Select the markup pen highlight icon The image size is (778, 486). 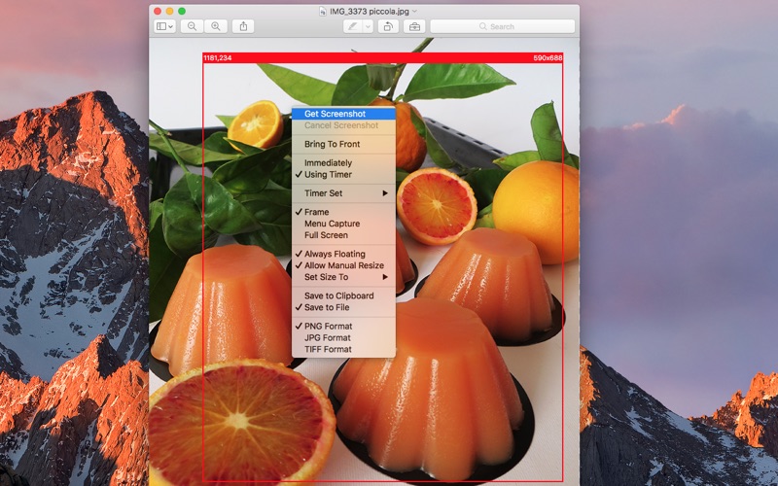point(353,26)
